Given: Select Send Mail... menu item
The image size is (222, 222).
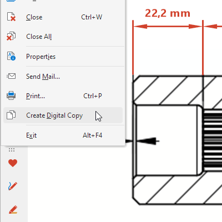Looking at the screenshot, I should (x=63, y=77).
